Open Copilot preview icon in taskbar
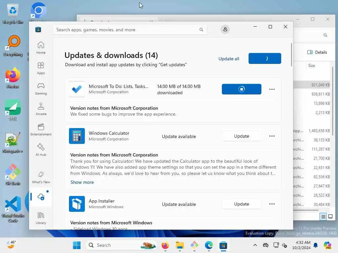The image size is (338, 253). coord(327,245)
